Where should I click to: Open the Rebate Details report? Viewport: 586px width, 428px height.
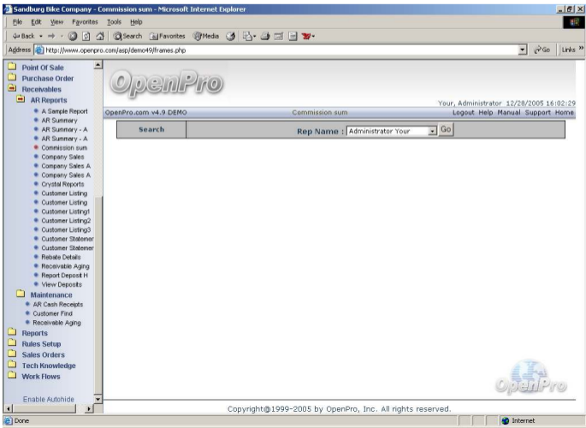click(x=61, y=257)
